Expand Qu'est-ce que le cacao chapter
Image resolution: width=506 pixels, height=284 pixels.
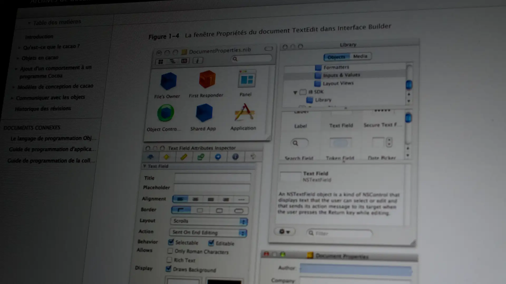coord(19,48)
